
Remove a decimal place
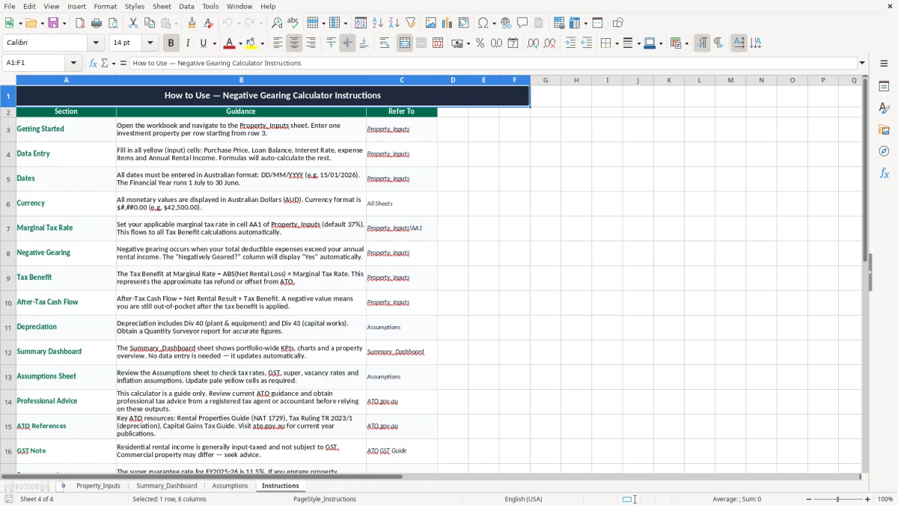pos(550,43)
